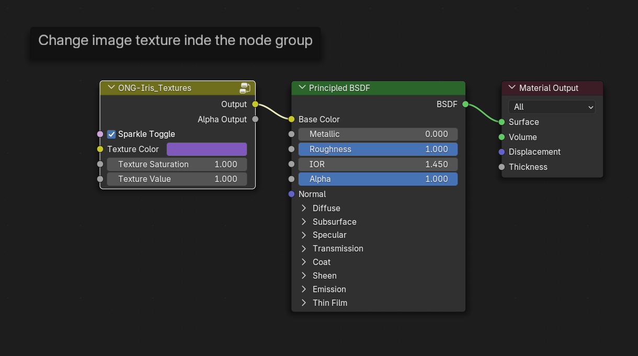
Task: Click the Roughness input socket
Action: coord(291,149)
